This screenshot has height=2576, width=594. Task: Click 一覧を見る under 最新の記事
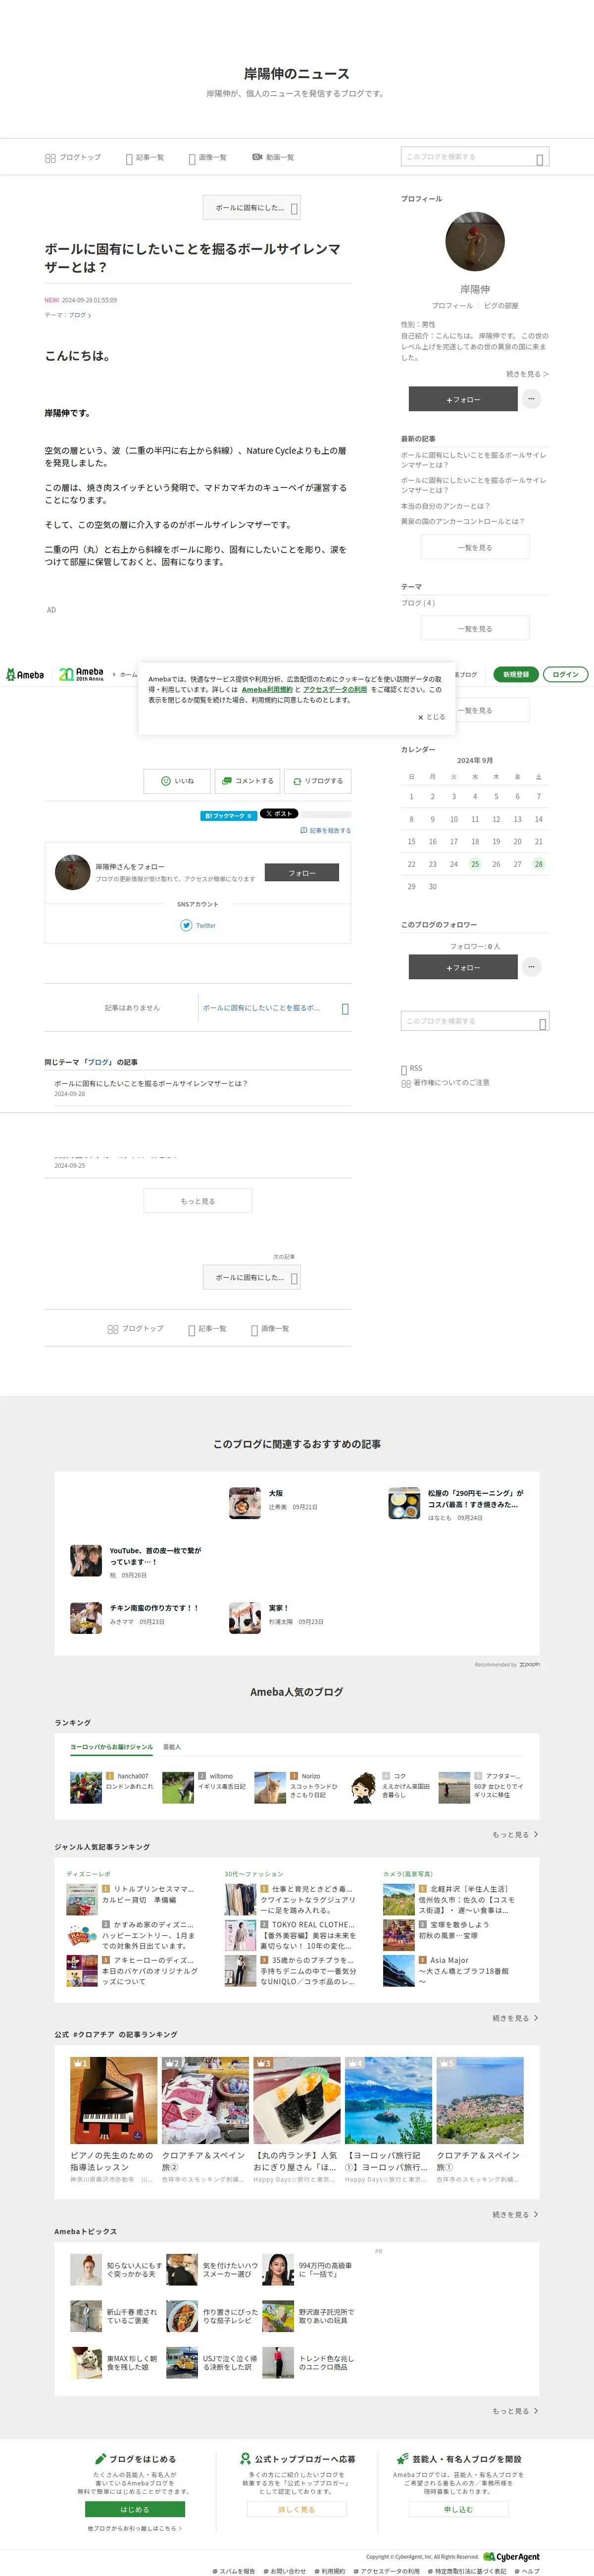pyautogui.click(x=475, y=547)
